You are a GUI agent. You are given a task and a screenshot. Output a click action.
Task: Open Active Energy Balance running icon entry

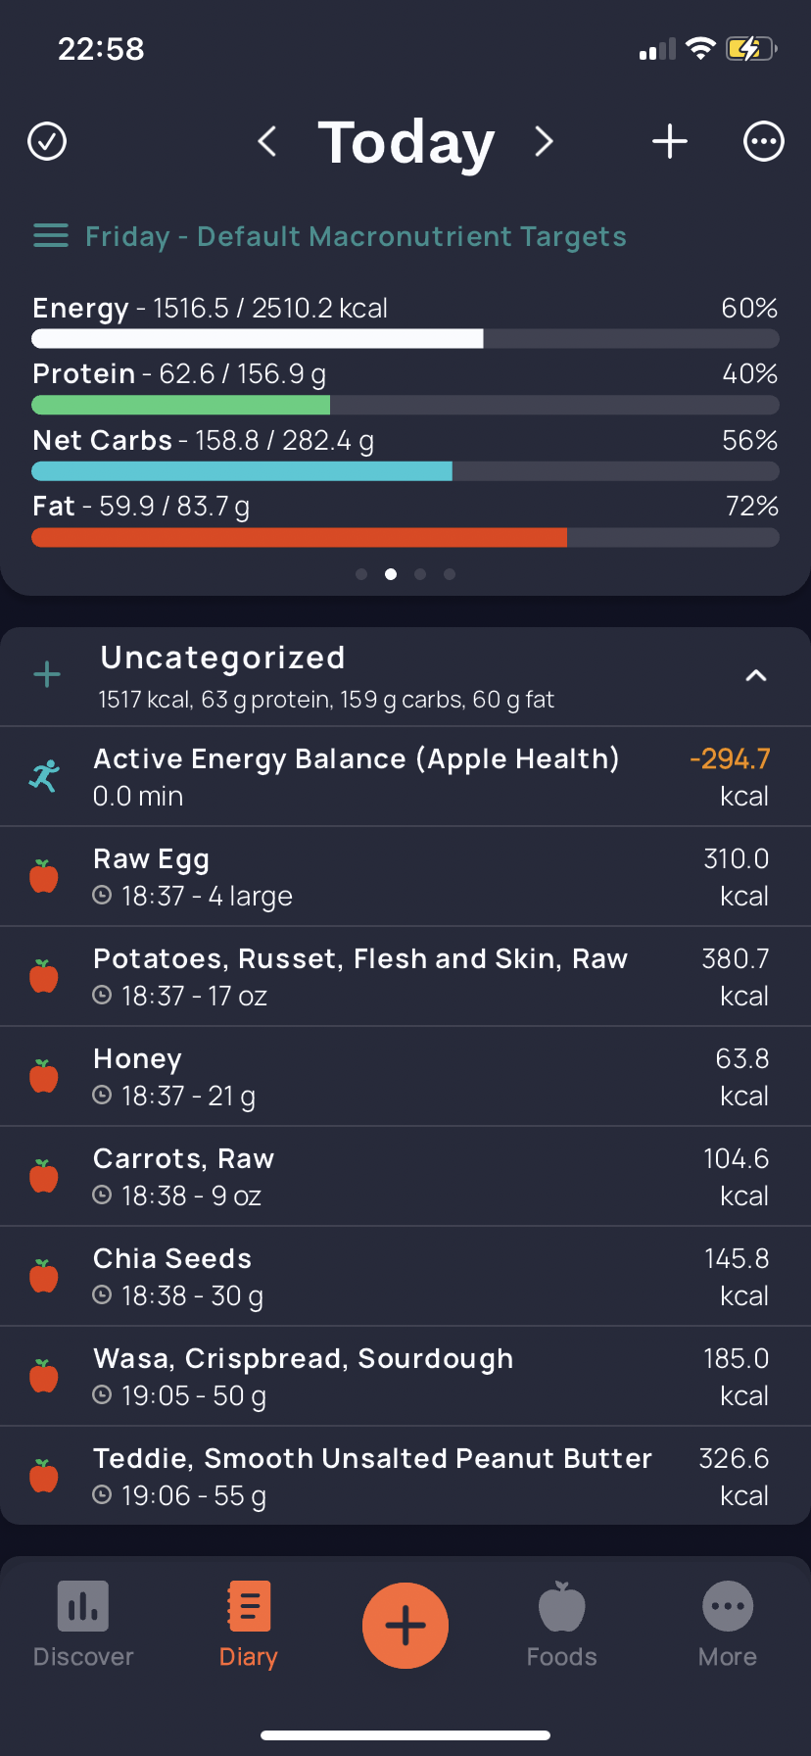point(44,776)
